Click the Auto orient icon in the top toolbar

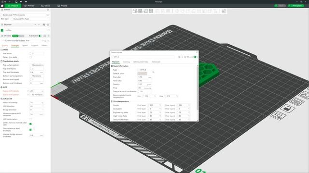(146, 11)
